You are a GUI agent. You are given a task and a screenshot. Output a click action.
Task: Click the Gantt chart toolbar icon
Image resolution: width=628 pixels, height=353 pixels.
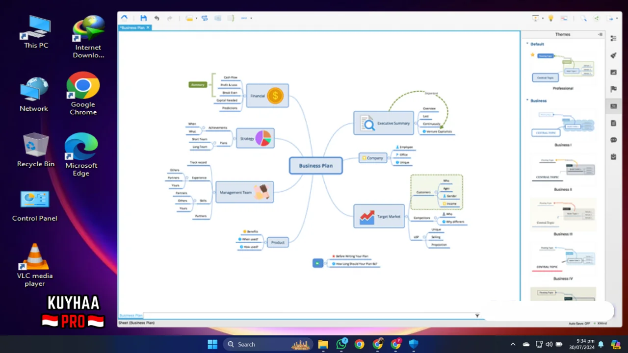[x=564, y=18]
